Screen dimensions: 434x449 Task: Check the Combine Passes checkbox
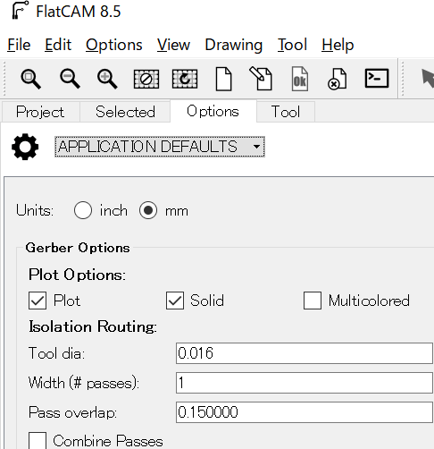pyautogui.click(x=38, y=441)
